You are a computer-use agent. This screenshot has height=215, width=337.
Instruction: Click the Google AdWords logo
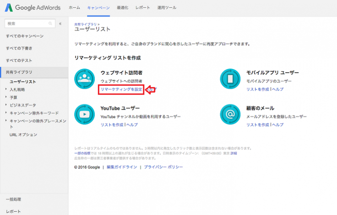(33, 8)
